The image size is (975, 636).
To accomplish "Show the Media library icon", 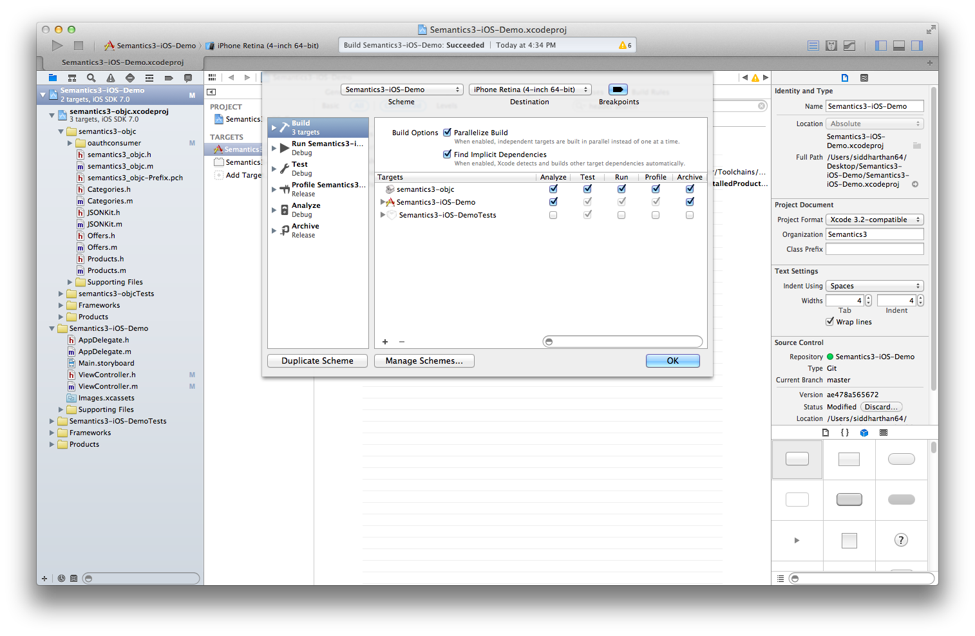I will coord(884,433).
